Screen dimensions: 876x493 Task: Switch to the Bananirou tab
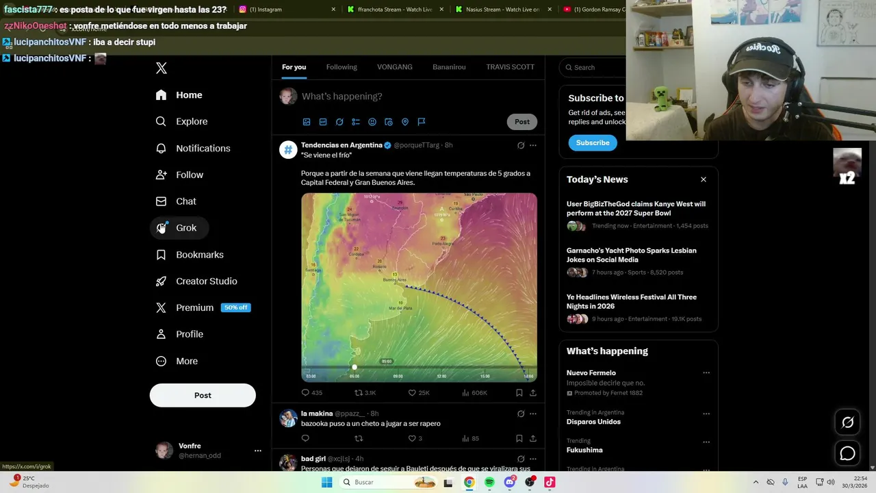click(449, 67)
